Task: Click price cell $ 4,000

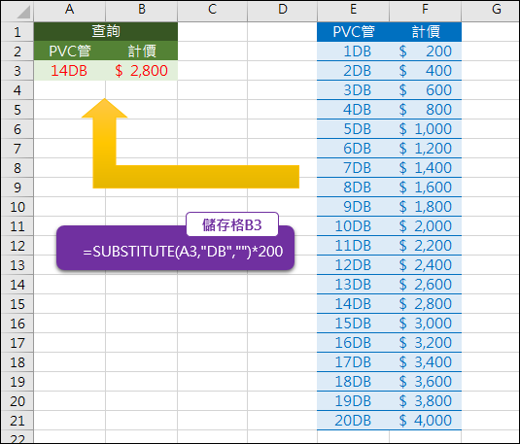Action: 425,421
